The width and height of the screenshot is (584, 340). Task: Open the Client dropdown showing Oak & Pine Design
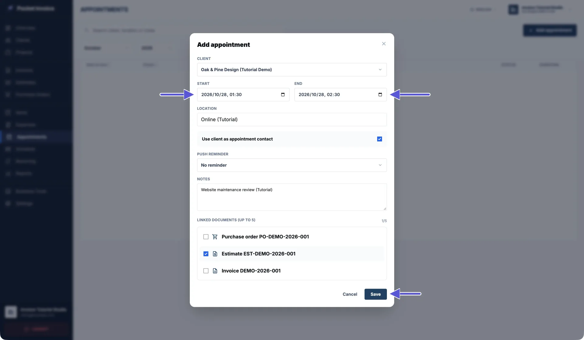(x=292, y=70)
